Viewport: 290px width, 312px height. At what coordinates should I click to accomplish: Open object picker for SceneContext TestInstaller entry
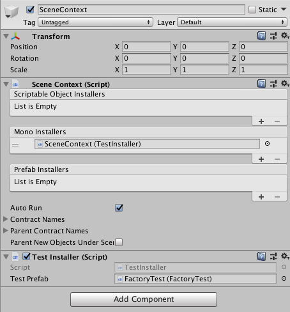pyautogui.click(x=267, y=144)
